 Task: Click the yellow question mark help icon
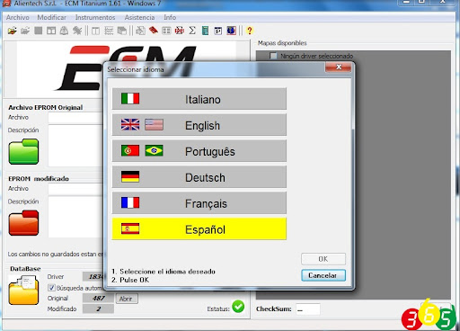[x=250, y=31]
